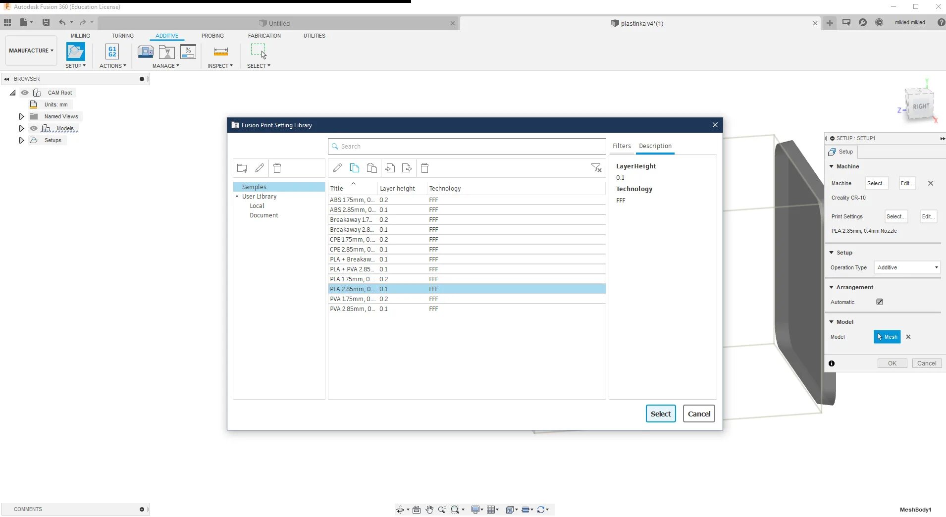The image size is (946, 517).
Task: Collapse the Machine section in Setup panel
Action: point(832,166)
